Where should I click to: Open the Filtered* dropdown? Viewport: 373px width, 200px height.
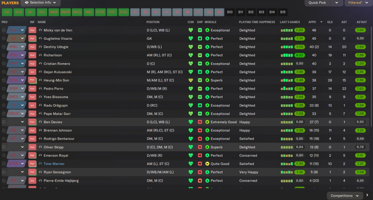(358, 3)
